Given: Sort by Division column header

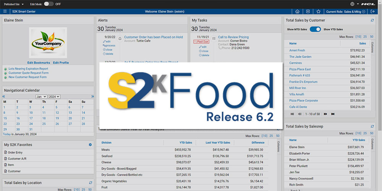Looking at the screenshot, I should click(107, 142).
